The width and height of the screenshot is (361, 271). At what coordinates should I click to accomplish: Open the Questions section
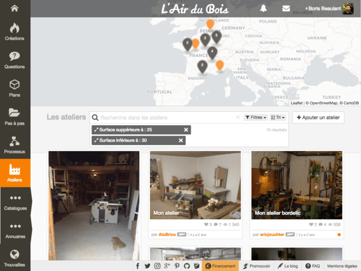coord(14,60)
